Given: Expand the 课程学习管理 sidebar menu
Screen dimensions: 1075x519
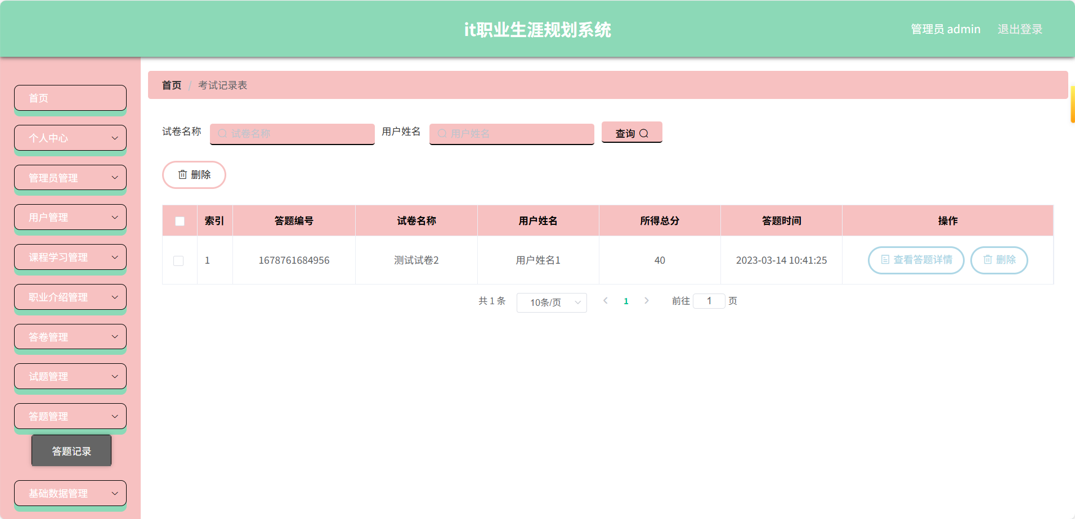Looking at the screenshot, I should pyautogui.click(x=70, y=257).
